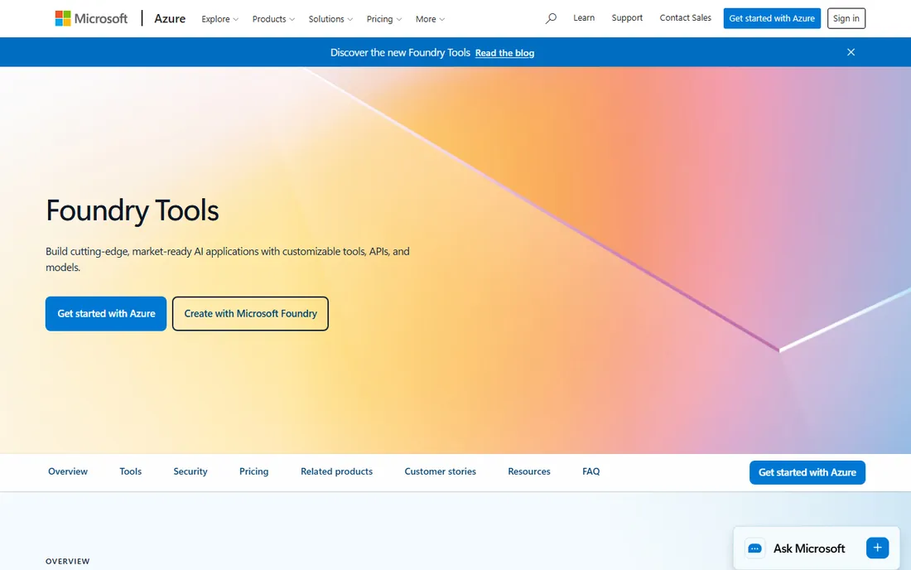Click the 'Discover the new Foundry Tools' text
Screen dimensions: 911x570
click(400, 53)
